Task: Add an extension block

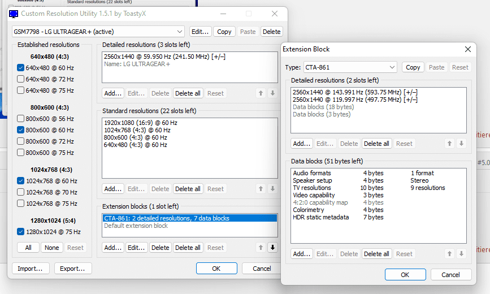Action: click(x=113, y=248)
